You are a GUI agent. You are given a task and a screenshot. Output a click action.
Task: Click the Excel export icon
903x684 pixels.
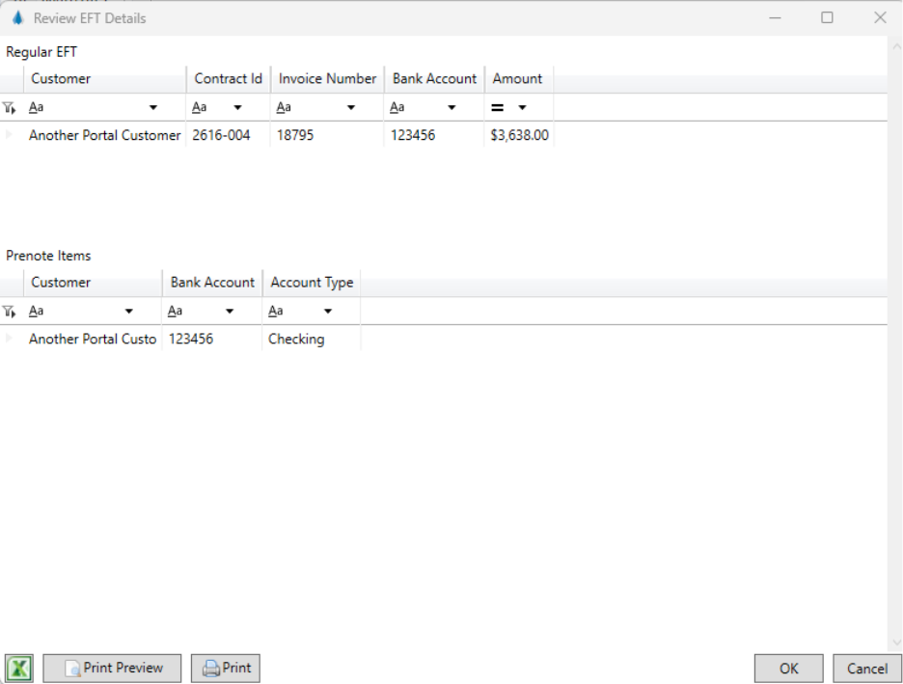pyautogui.click(x=19, y=669)
